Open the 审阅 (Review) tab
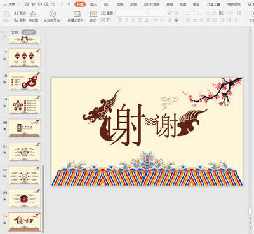This screenshot has width=254, height=234. pyautogui.click(x=170, y=4)
